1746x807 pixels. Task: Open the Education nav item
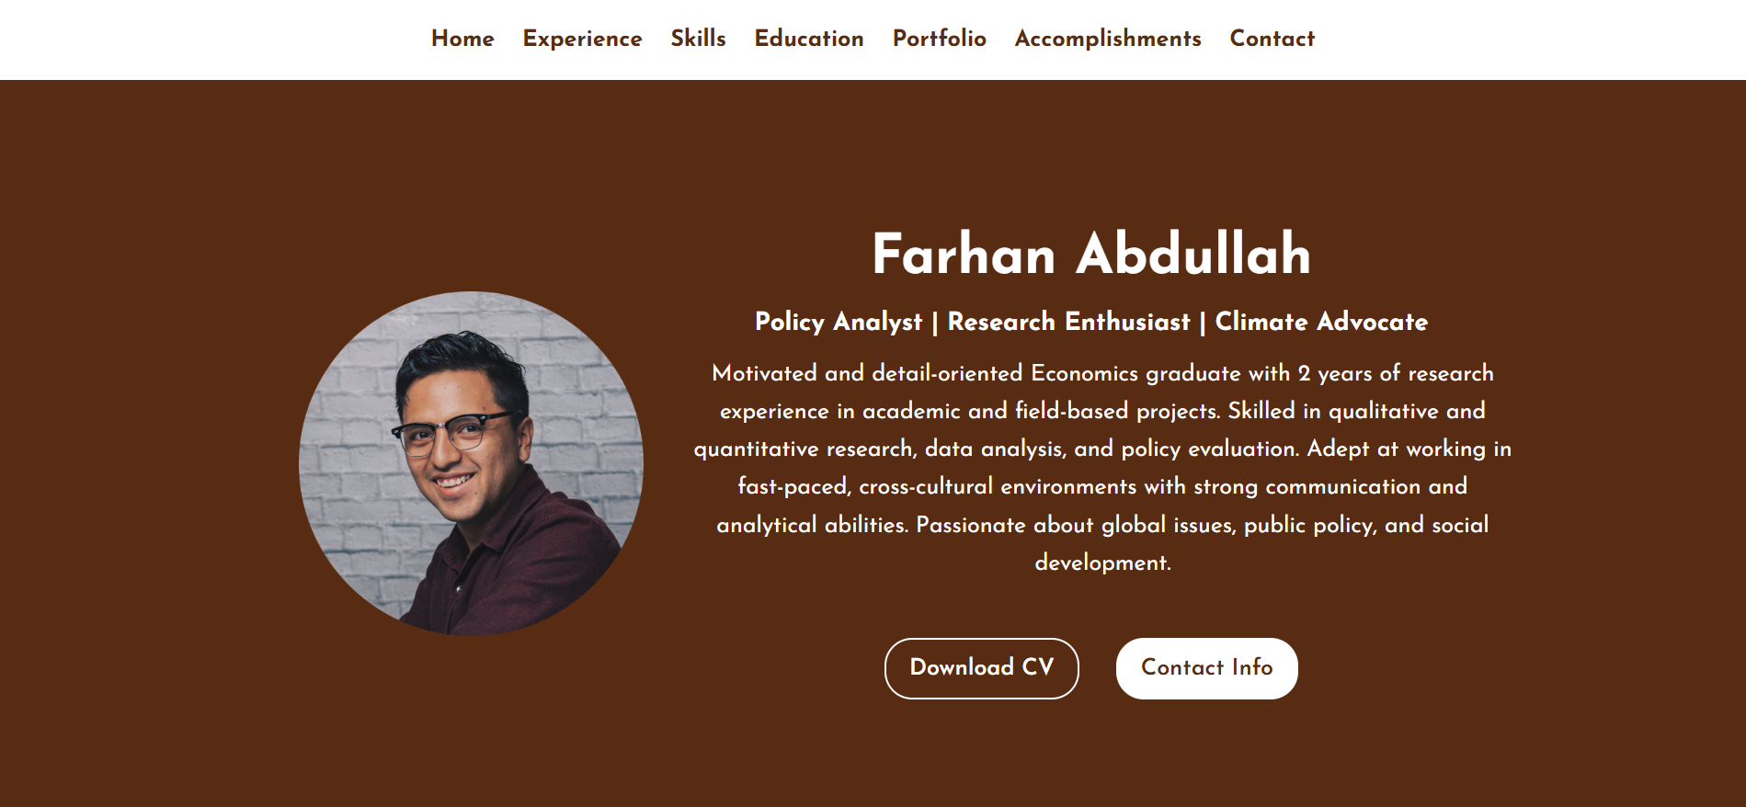coord(809,39)
